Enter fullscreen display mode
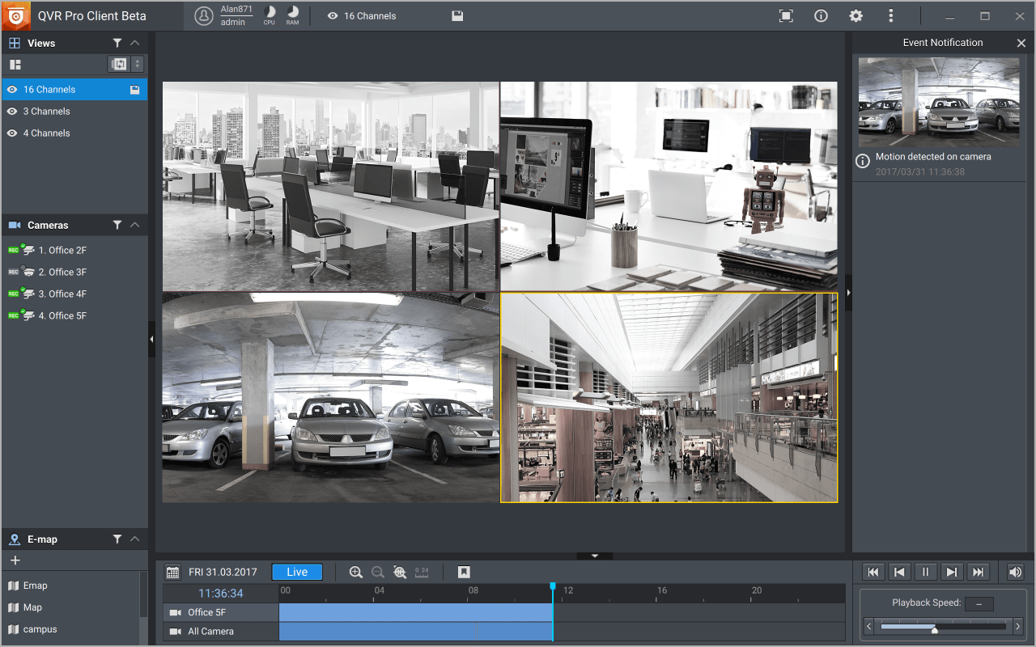Screen dimensions: 1036x647 [x=785, y=16]
